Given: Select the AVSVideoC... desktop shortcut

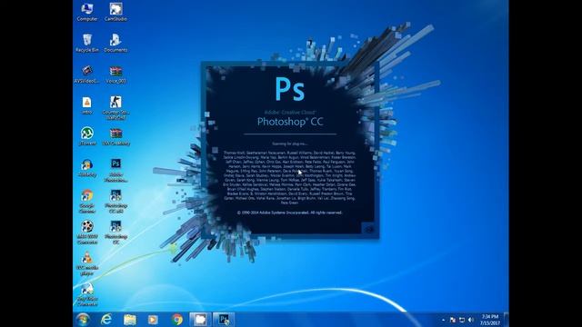Looking at the screenshot, I should point(87,74).
